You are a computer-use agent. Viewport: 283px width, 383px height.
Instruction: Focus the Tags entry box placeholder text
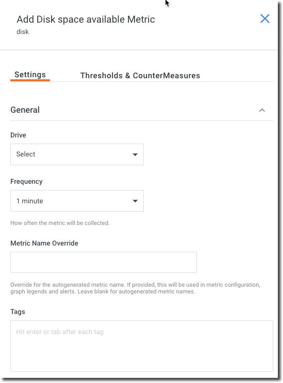click(x=60, y=332)
